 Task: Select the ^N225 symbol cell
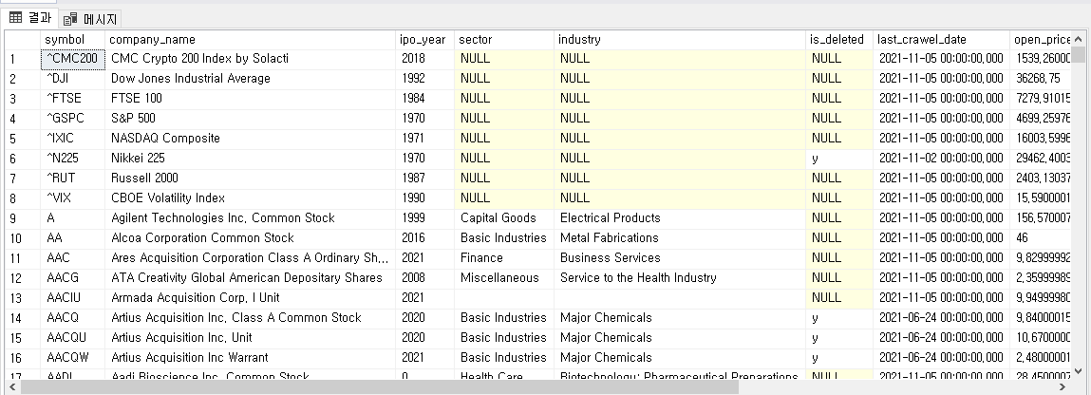72,159
